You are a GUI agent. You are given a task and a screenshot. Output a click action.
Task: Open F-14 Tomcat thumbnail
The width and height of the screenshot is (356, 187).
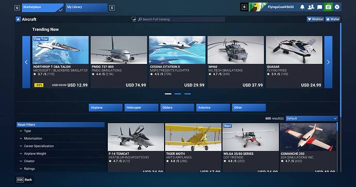136,137
